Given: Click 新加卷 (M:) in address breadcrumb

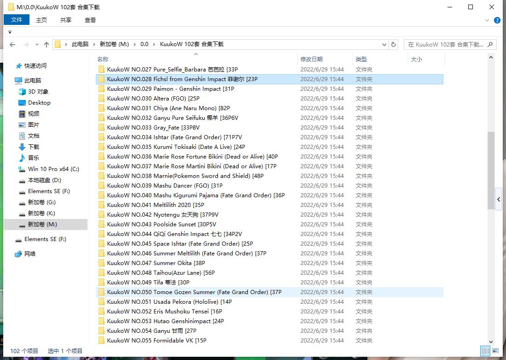Looking at the screenshot, I should tap(114, 44).
